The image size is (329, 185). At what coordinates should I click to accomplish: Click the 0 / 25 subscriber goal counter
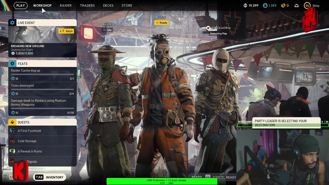(x=325, y=122)
